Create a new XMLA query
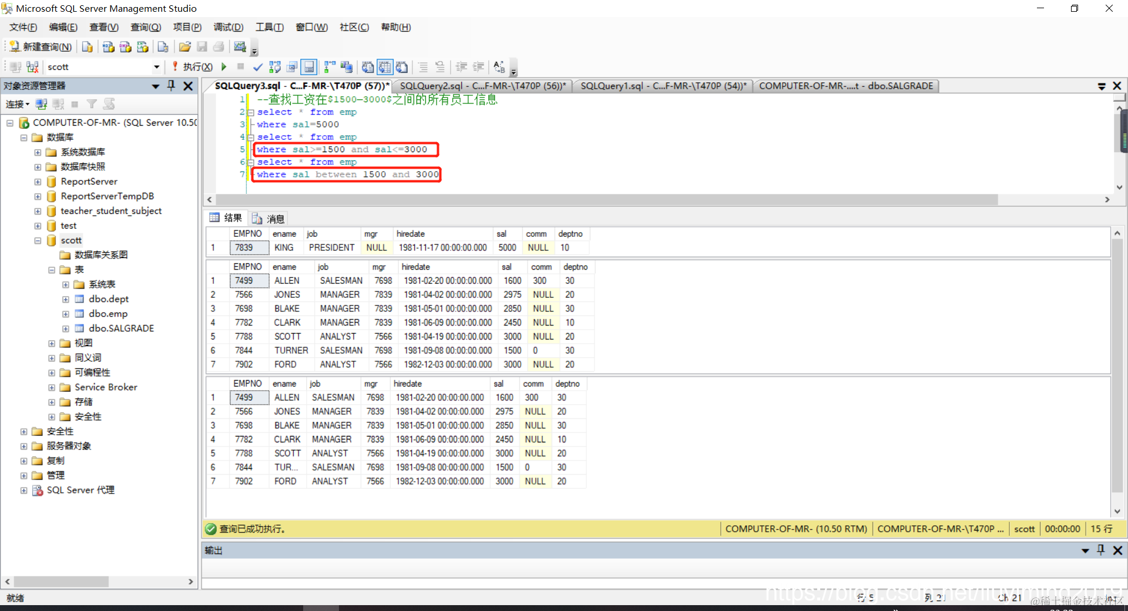 (x=142, y=47)
